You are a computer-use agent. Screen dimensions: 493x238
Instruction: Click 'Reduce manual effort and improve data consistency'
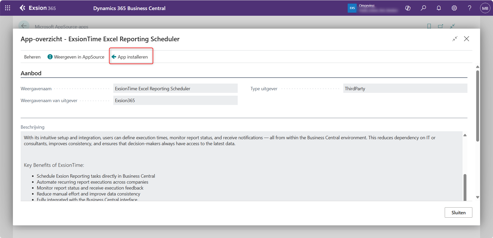pos(89,194)
